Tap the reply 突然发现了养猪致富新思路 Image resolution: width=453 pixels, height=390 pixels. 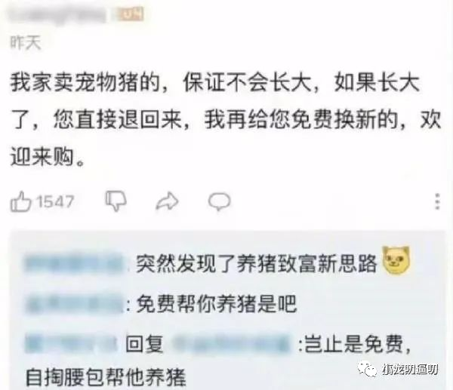point(257,263)
